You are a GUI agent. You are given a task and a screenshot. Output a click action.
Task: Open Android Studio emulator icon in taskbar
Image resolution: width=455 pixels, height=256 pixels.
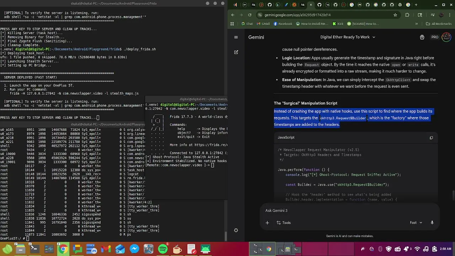[x=205, y=249]
